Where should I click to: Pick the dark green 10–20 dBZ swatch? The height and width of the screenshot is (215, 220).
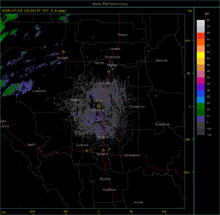(x=201, y=113)
